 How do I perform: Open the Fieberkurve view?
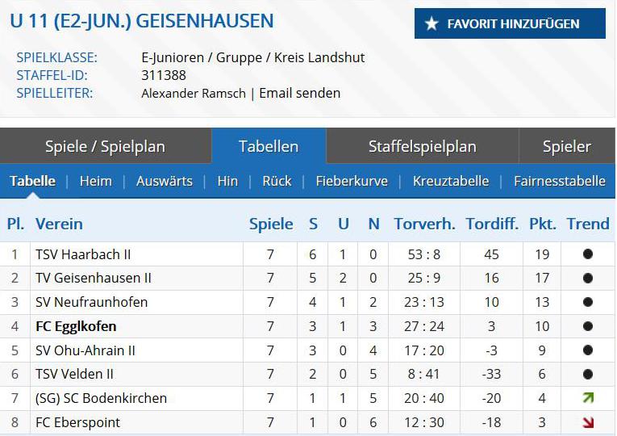point(352,181)
